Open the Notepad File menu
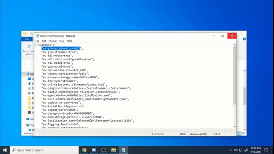The image size is (274, 154). coord(37,41)
